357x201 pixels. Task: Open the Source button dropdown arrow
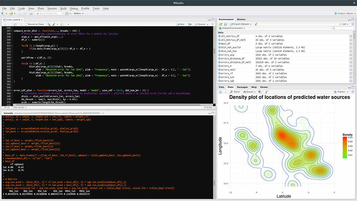[207, 24]
